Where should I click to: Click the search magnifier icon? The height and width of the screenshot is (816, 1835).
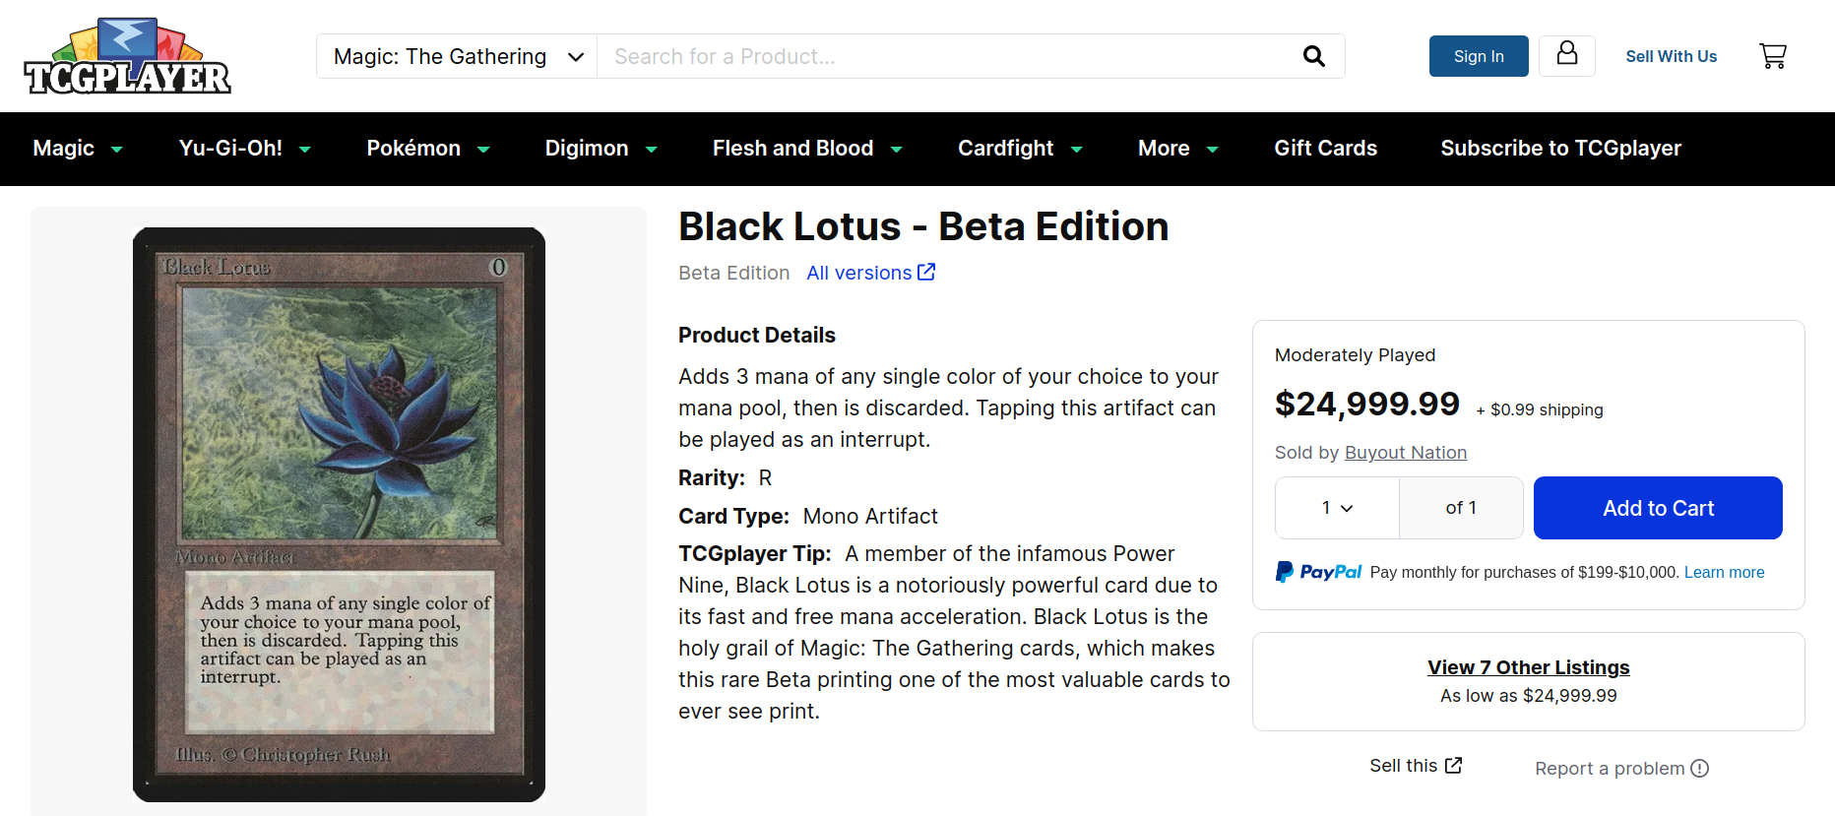pos(1313,56)
